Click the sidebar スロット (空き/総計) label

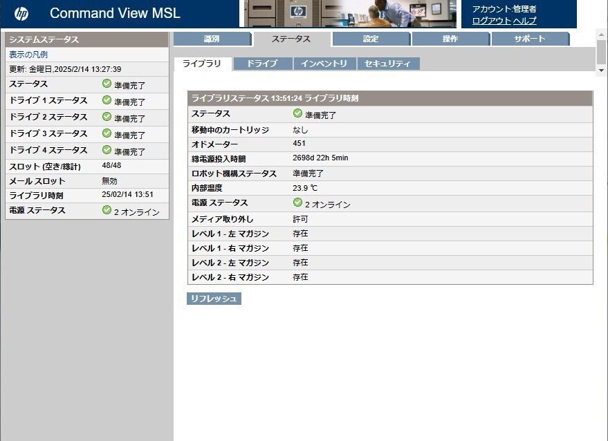[45, 167]
